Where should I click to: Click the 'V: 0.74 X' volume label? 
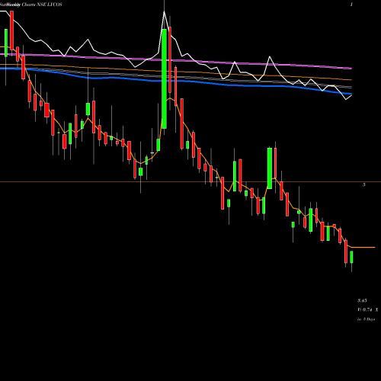coord(368,310)
